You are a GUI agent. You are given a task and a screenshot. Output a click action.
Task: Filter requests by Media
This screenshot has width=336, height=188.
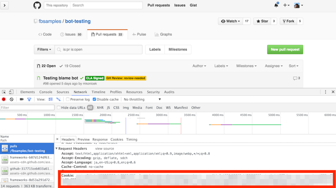coord(137,108)
